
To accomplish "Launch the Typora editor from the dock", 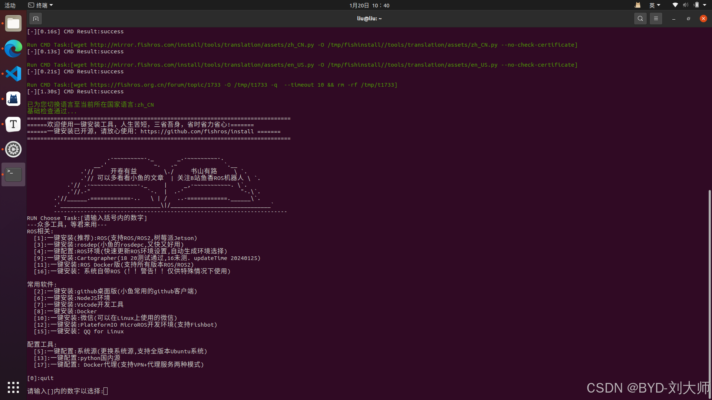I will [x=13, y=124].
